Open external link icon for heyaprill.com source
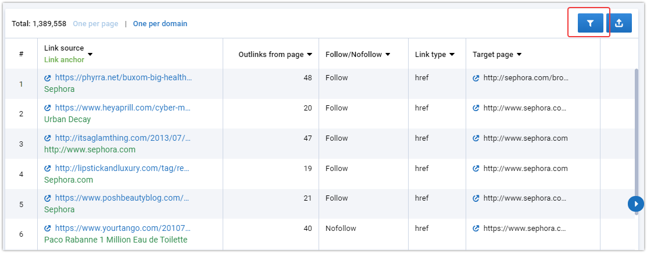647x253 pixels. click(48, 108)
